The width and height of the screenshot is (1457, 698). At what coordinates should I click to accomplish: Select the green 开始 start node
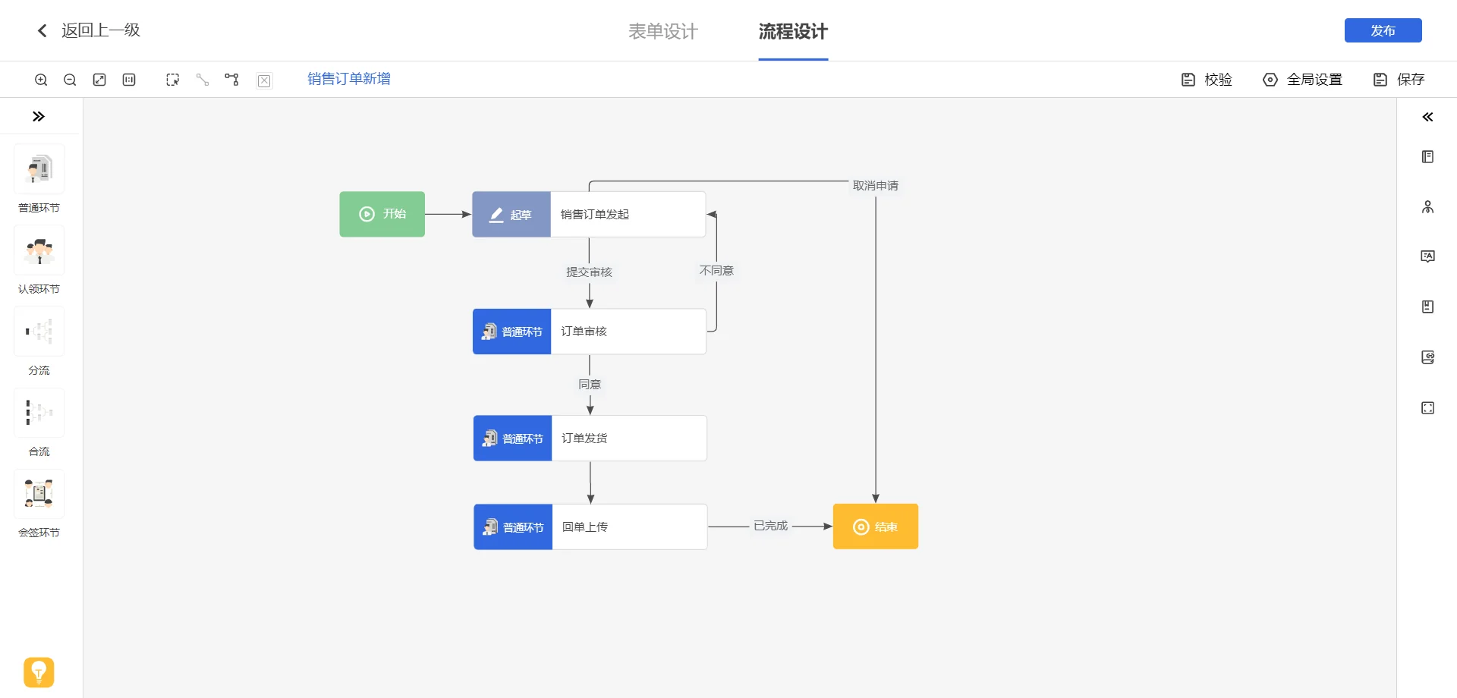[x=382, y=214]
